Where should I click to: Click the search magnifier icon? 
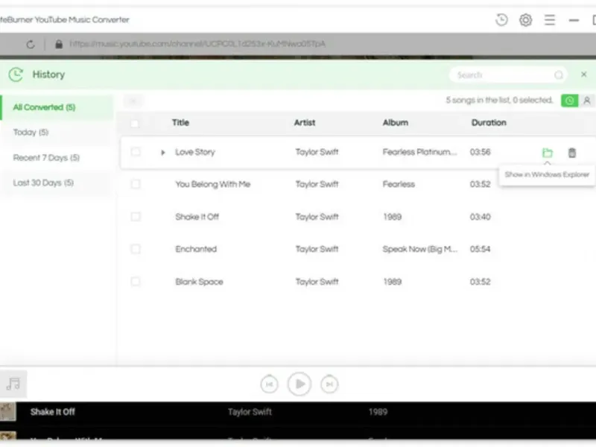pos(558,75)
